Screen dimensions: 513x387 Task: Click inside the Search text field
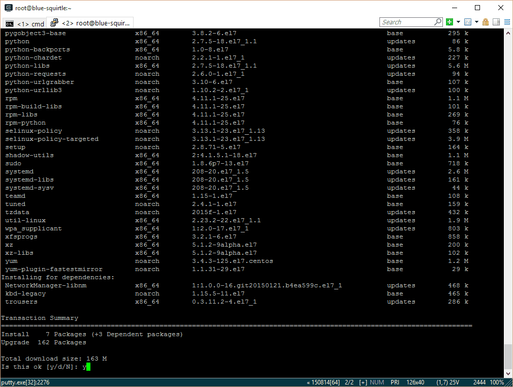pos(406,22)
